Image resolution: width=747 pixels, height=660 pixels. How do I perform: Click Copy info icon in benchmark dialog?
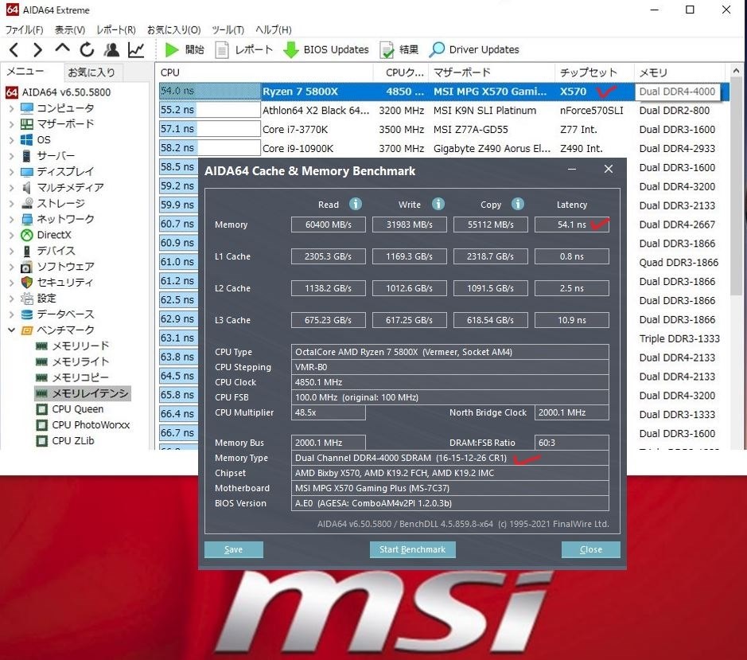[518, 204]
